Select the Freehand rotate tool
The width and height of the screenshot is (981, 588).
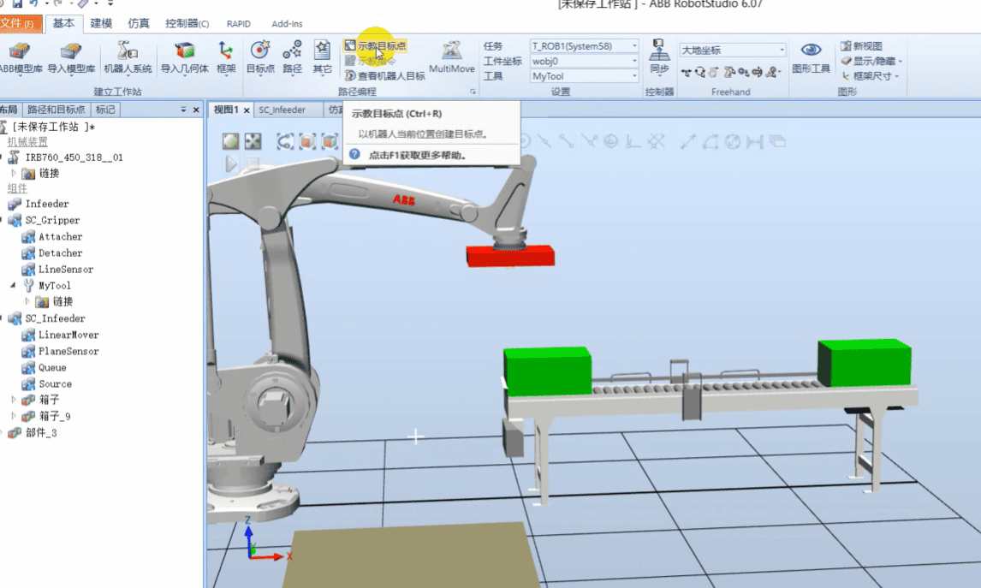[700, 73]
